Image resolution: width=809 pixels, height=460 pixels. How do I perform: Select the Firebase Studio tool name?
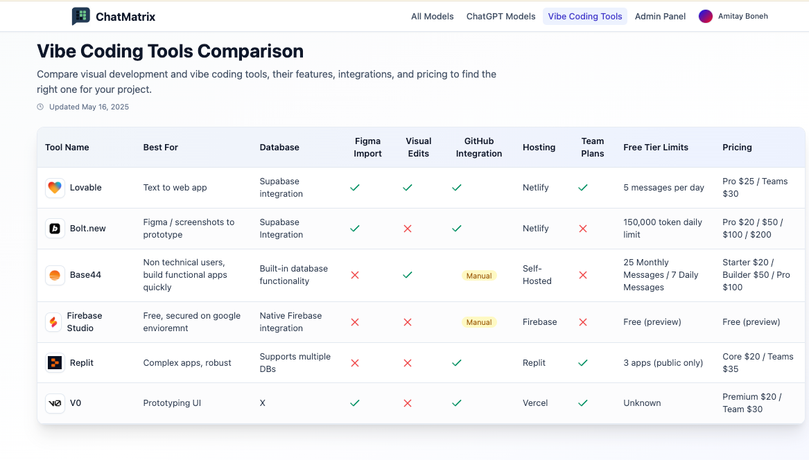85,322
